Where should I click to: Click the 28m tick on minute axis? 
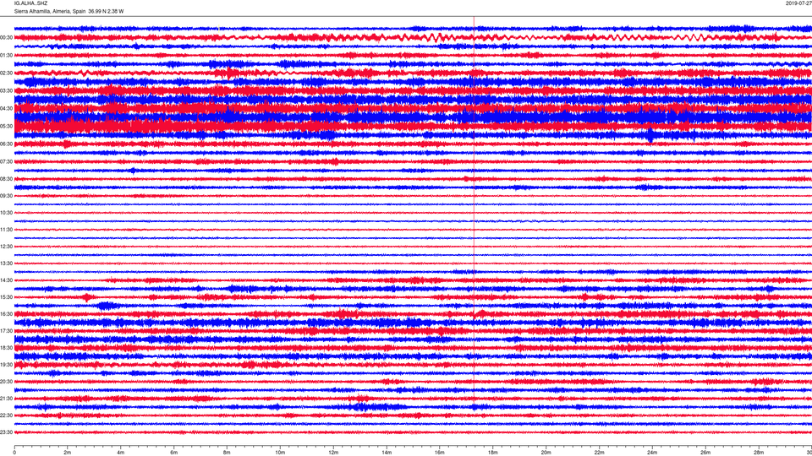click(759, 453)
